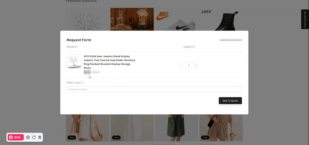The image size is (309, 145).
Task: Open the finger heart lamp product image
Action: point(132,19)
